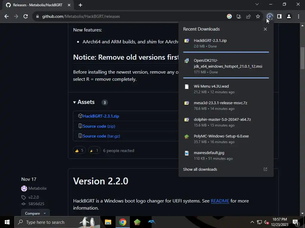Image resolution: width=305 pixels, height=228 pixels.
Task: Click Show all downloads
Action: click(x=200, y=169)
